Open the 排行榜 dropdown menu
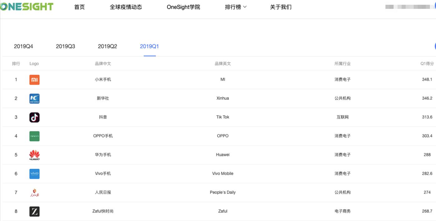 236,7
